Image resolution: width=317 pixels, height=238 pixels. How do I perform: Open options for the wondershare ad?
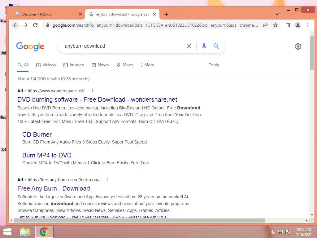[x=92, y=90]
